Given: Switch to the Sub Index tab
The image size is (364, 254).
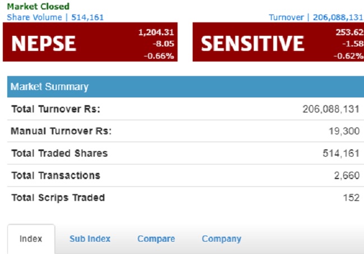Looking at the screenshot, I should pyautogui.click(x=90, y=239).
